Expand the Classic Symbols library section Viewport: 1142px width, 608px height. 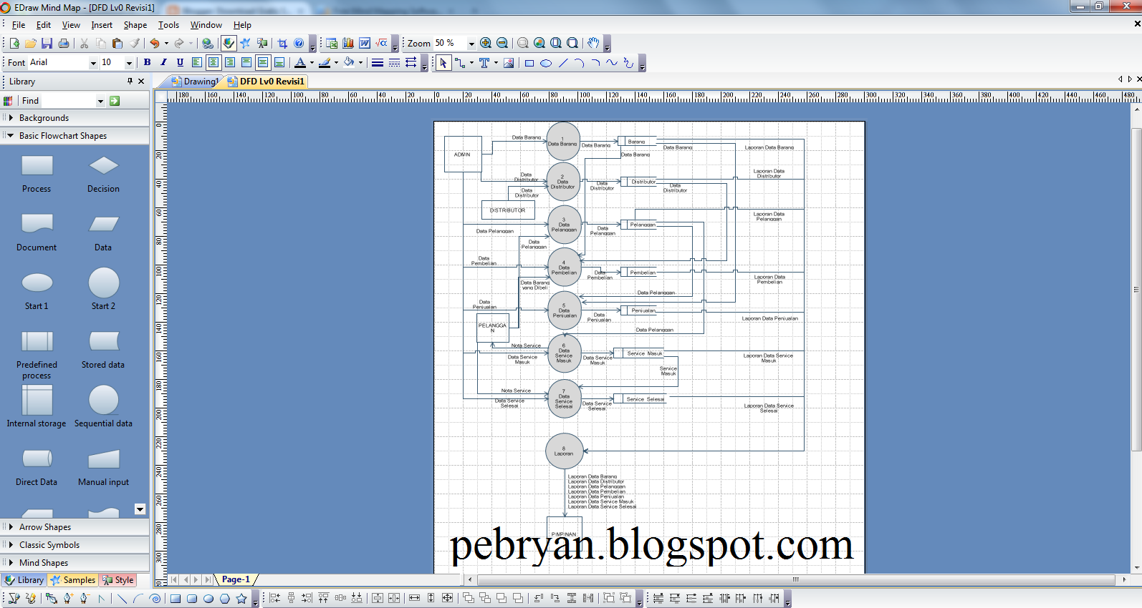click(x=75, y=545)
